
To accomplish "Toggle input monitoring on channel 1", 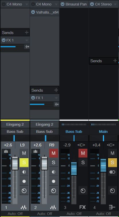I will [24, 172].
